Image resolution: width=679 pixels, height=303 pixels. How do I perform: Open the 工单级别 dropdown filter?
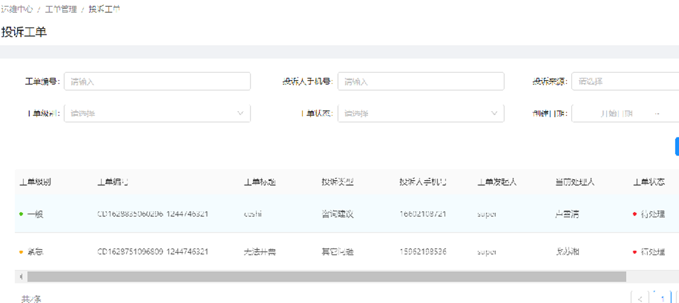(x=157, y=113)
